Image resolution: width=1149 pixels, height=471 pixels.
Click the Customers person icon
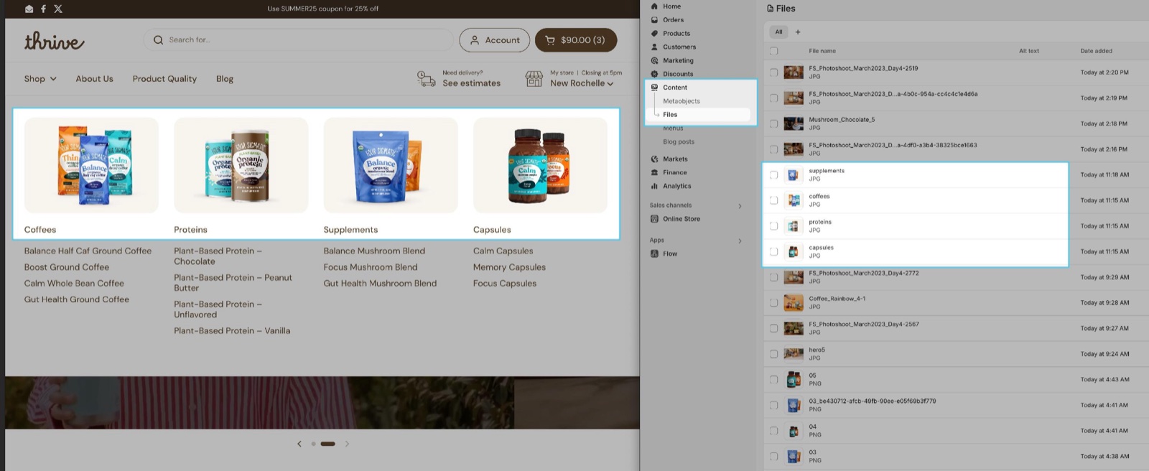point(654,47)
